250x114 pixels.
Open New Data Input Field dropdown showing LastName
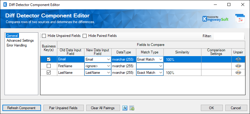[98, 73]
